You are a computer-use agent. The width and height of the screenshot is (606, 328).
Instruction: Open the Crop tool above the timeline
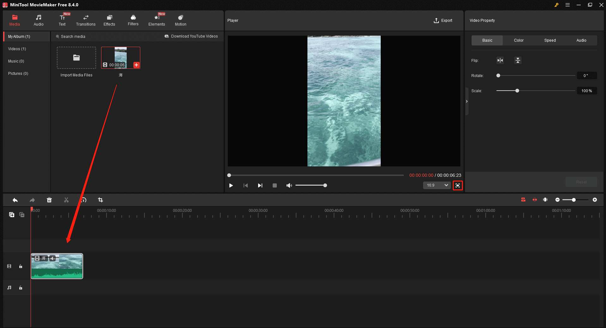coord(100,200)
